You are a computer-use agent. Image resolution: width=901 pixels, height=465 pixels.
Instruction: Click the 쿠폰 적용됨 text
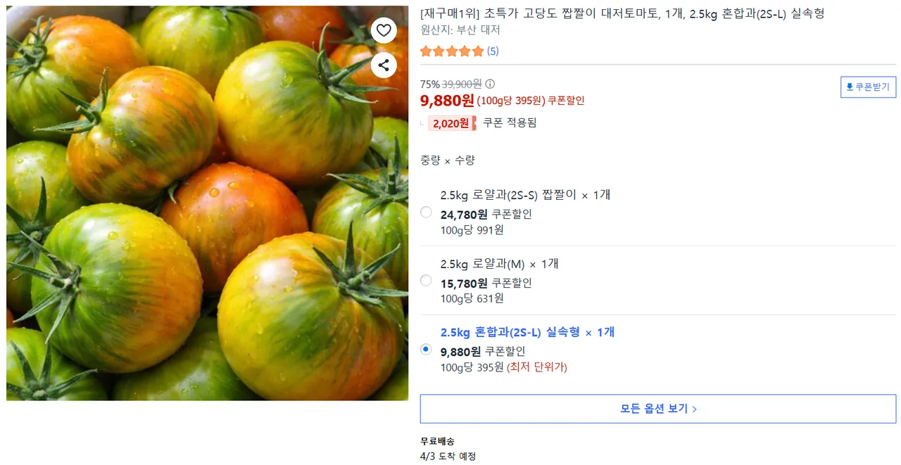tap(510, 122)
